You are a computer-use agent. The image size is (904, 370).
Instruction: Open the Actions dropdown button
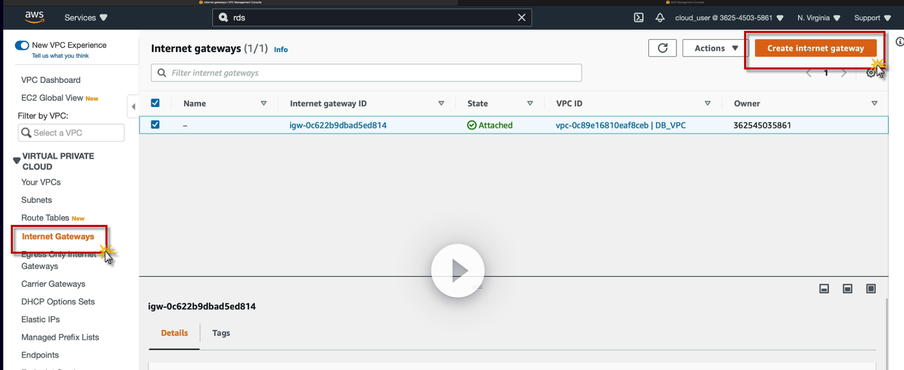pyautogui.click(x=716, y=48)
